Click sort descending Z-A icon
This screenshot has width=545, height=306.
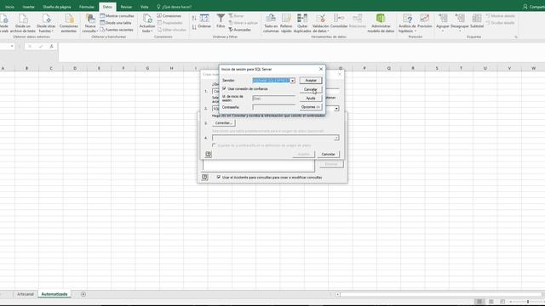click(x=194, y=27)
